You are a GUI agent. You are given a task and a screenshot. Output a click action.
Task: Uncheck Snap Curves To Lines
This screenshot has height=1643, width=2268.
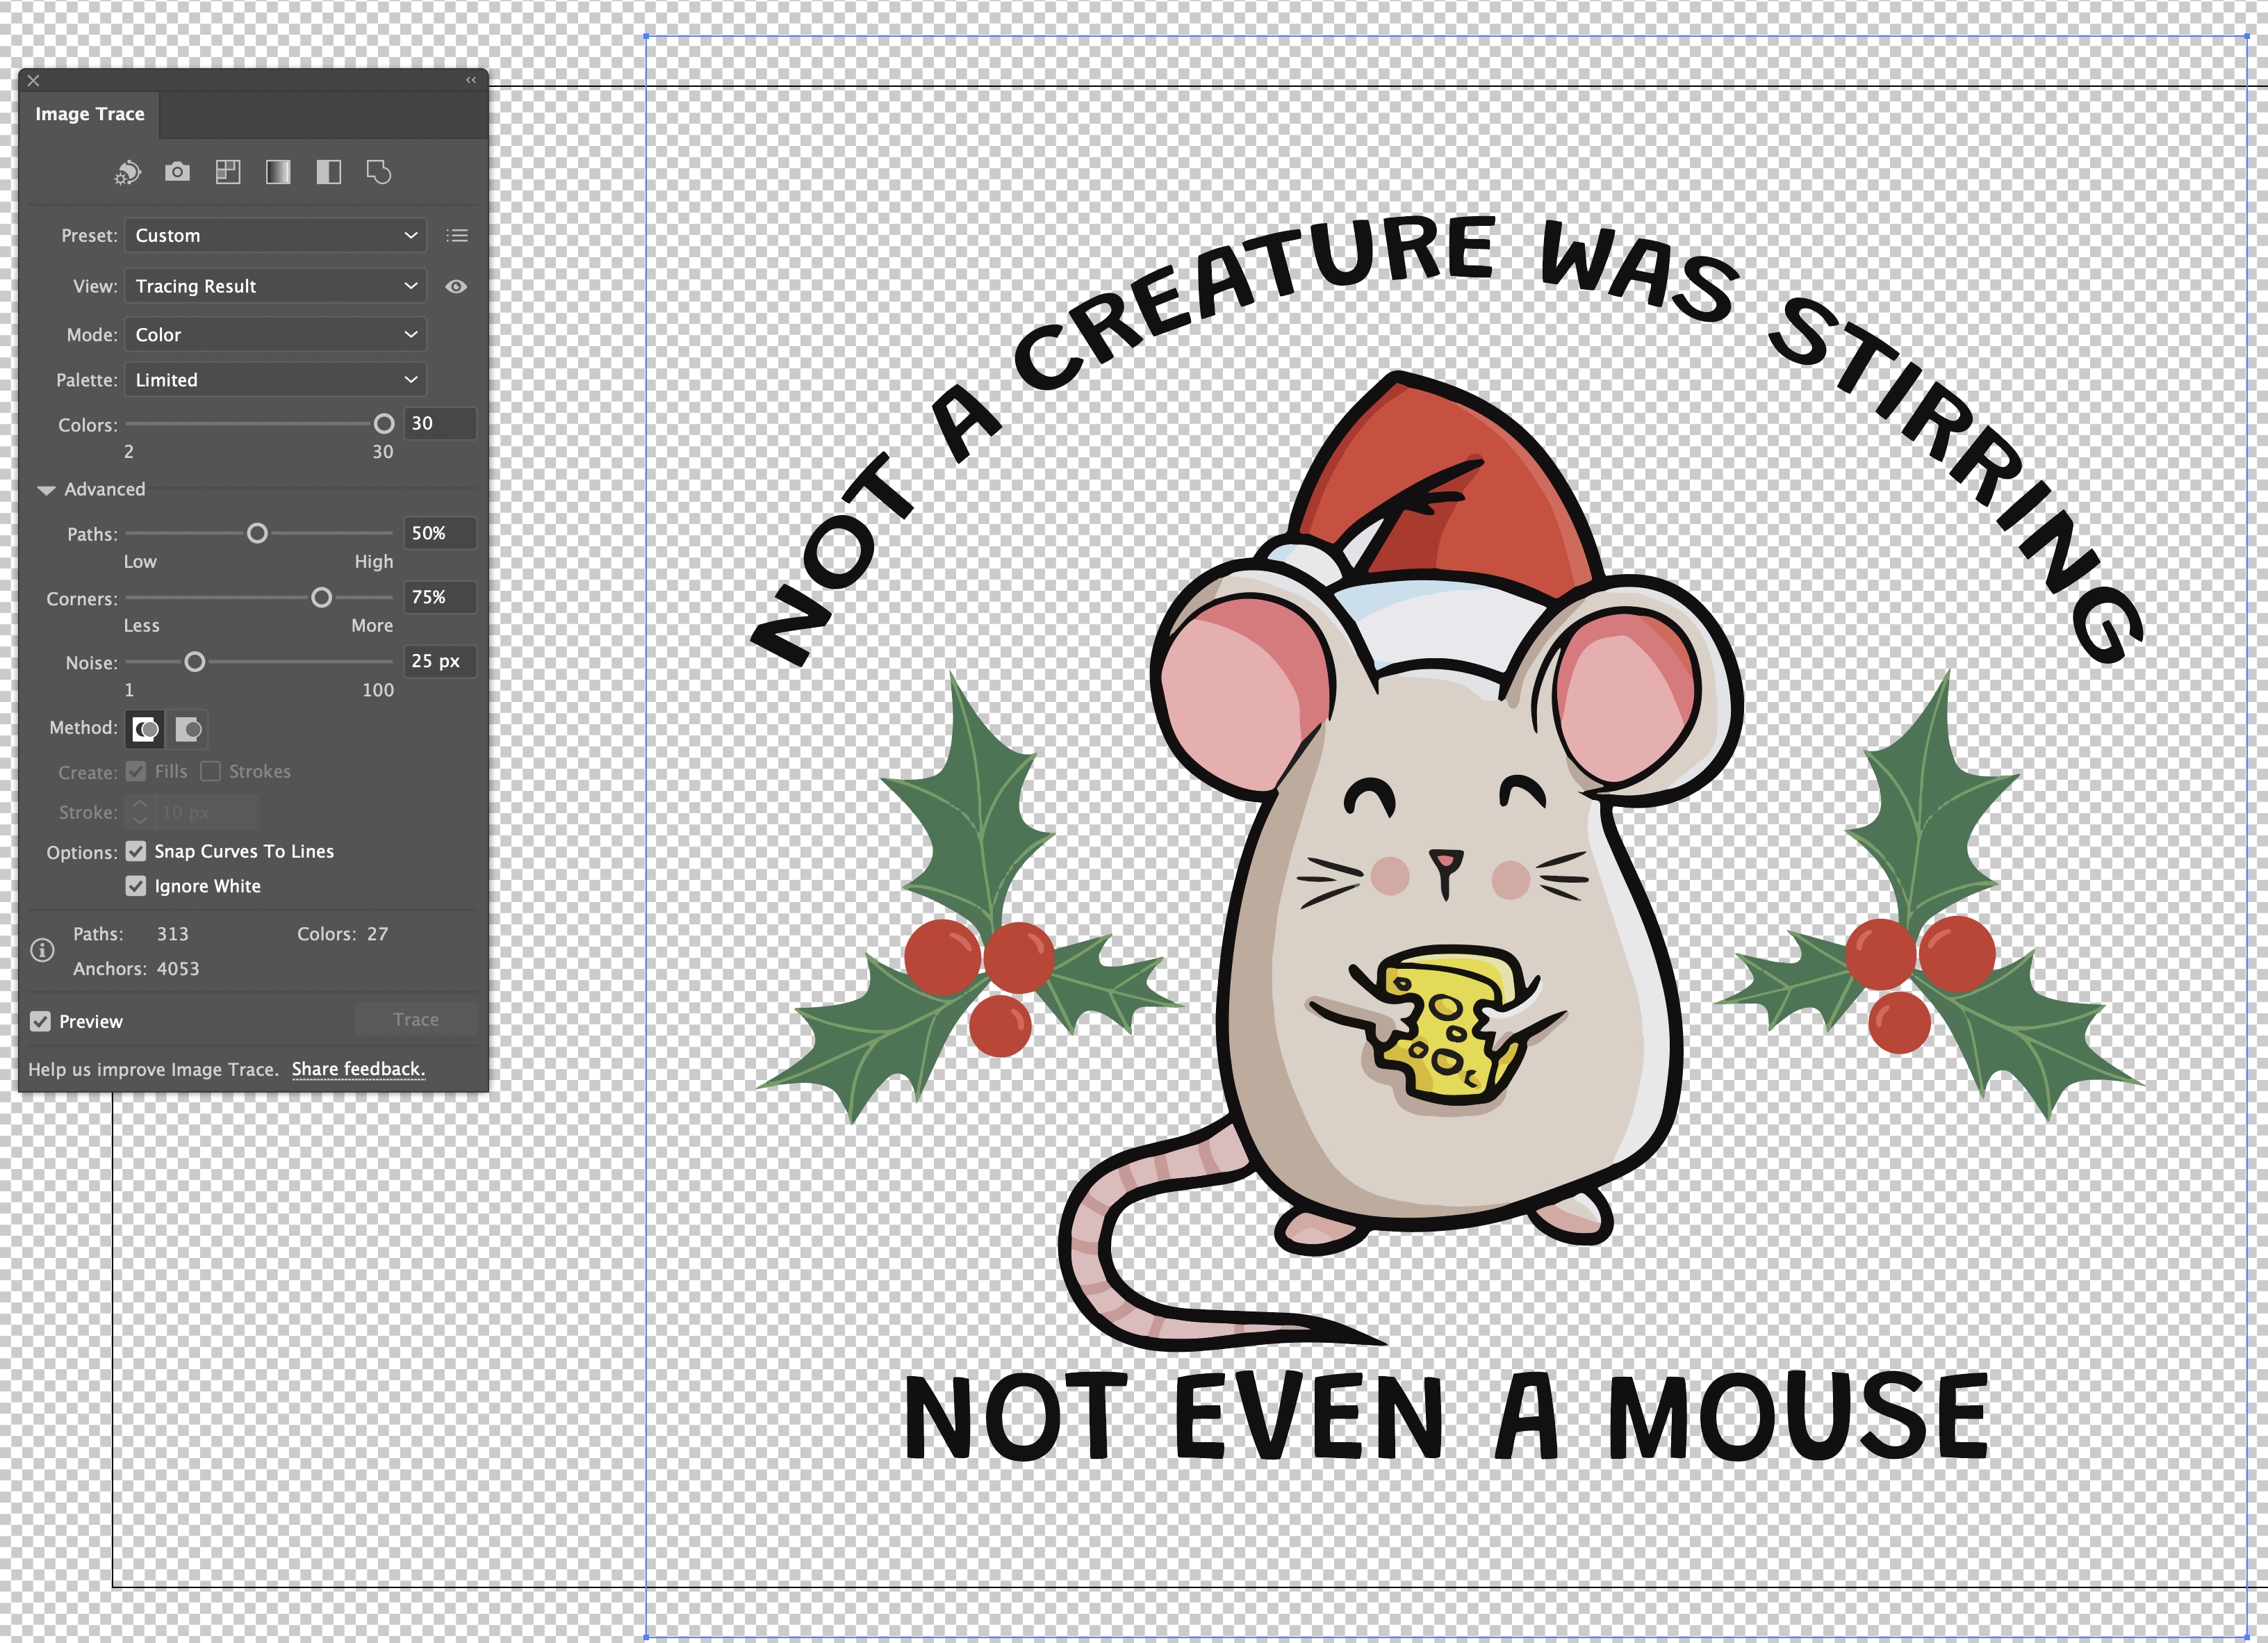136,851
